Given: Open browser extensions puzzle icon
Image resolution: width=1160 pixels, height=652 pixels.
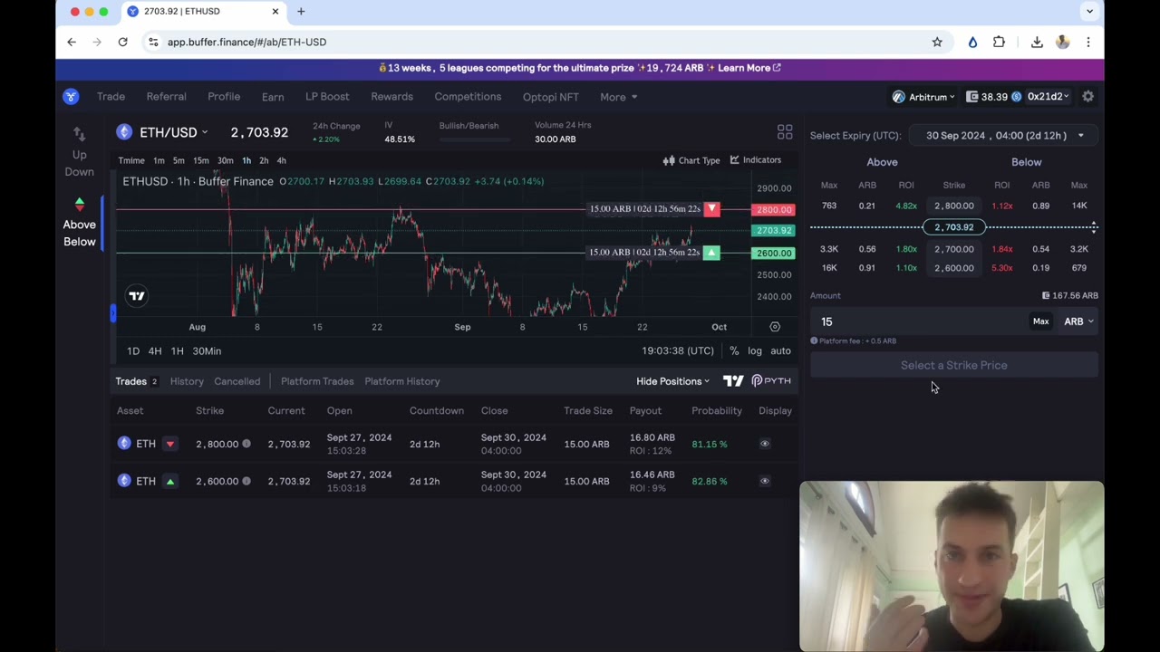Looking at the screenshot, I should 999,42.
